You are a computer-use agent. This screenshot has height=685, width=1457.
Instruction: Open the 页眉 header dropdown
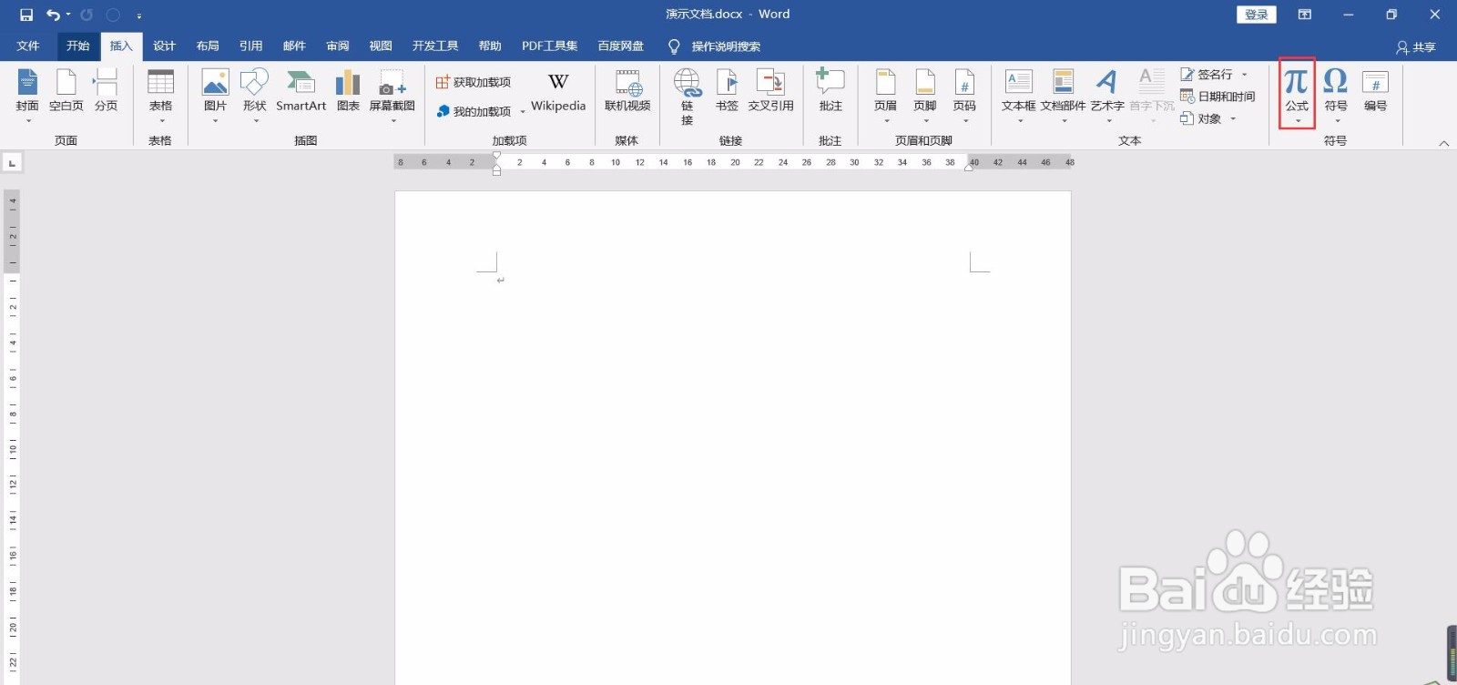click(885, 95)
